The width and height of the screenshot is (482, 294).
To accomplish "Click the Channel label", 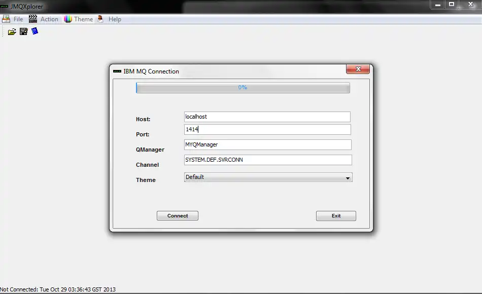I will tap(147, 165).
